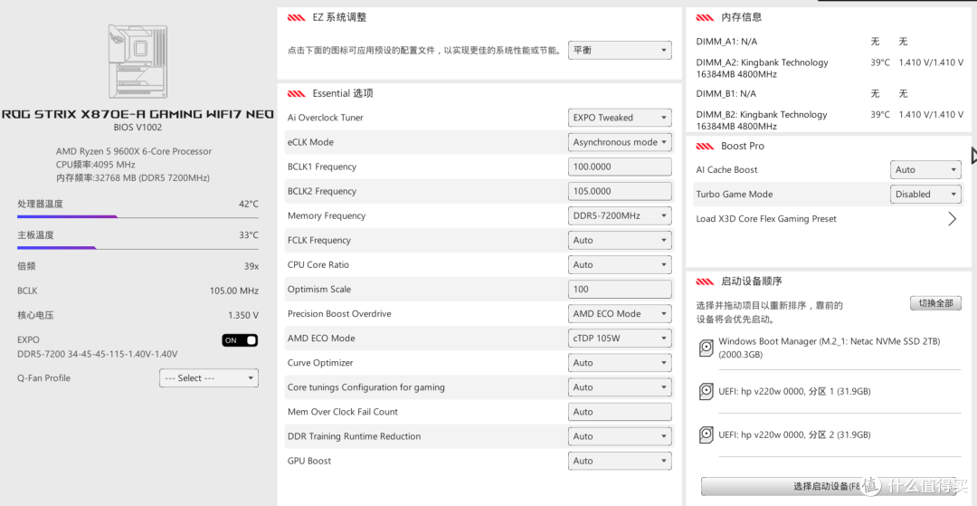The image size is (977, 506).
Task: Click the Boost Pro red stripe icon
Action: tap(706, 147)
